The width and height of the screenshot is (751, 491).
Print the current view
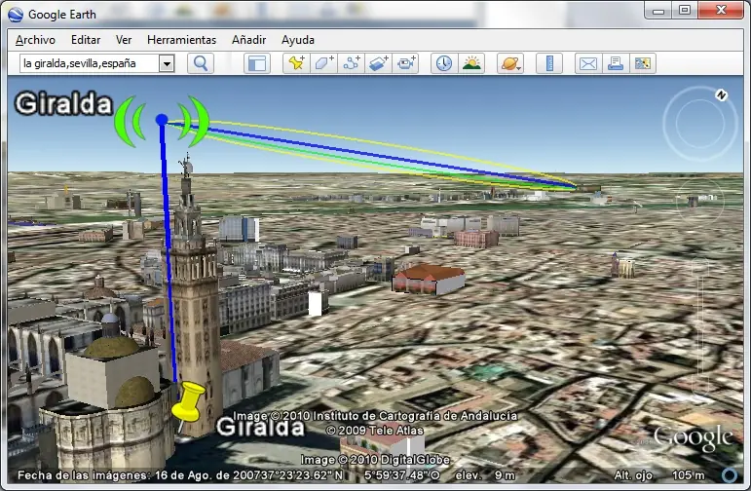click(x=616, y=63)
